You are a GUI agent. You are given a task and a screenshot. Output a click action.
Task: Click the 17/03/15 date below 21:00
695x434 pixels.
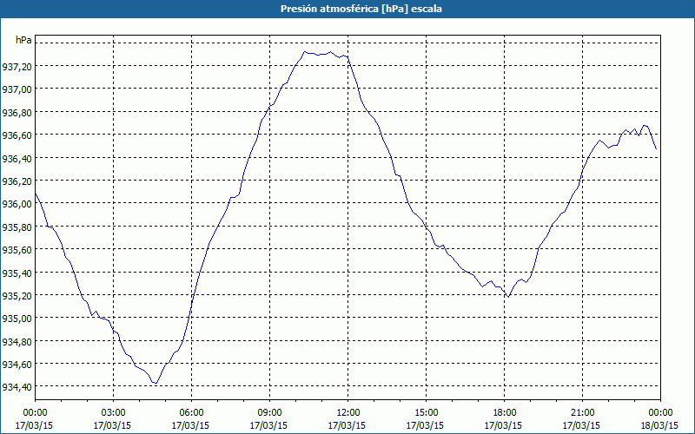tap(581, 425)
